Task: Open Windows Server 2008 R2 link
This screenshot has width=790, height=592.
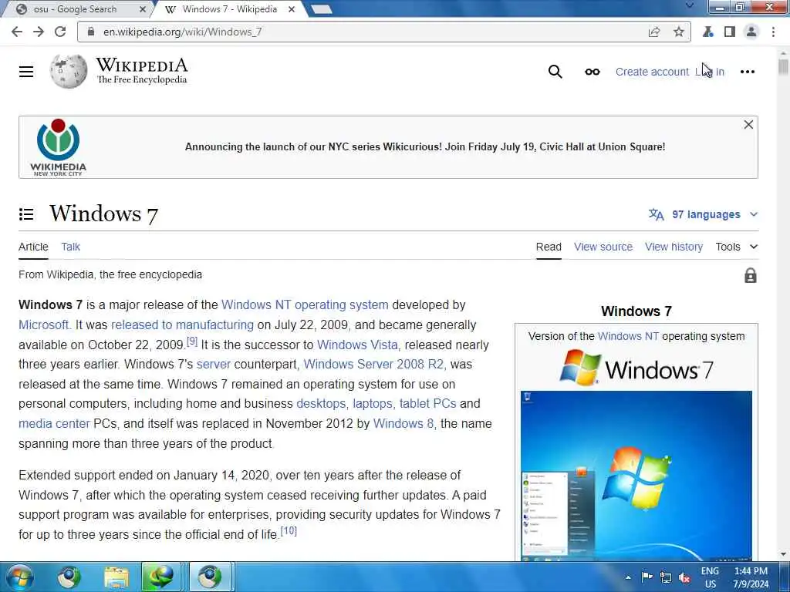Action: (373, 364)
